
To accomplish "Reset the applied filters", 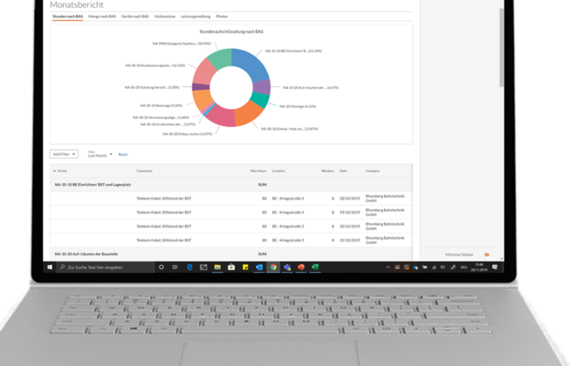I will coord(123,154).
